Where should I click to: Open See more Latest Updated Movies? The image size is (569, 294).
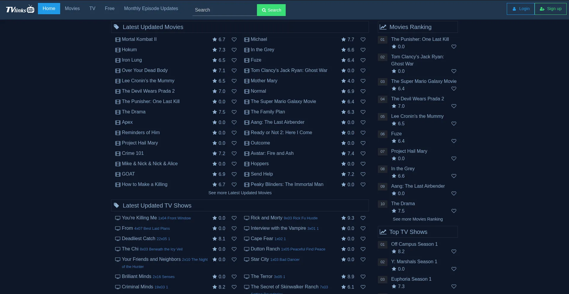[x=240, y=193]
